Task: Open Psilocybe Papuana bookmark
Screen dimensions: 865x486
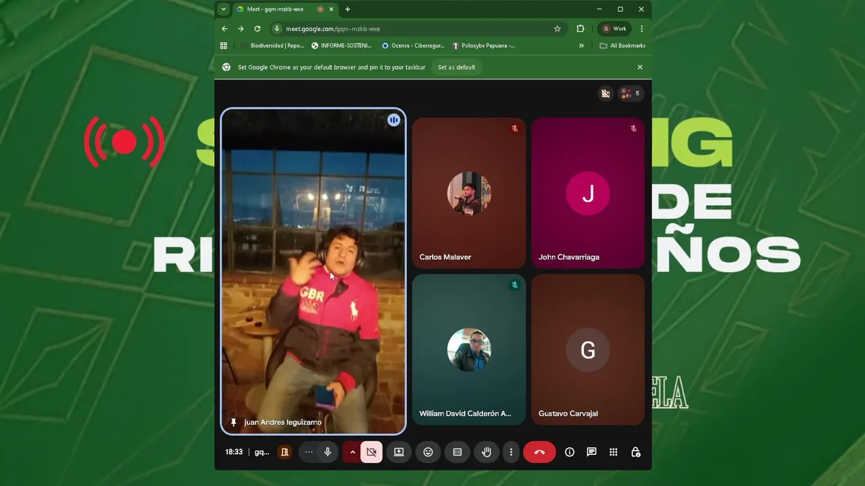Action: (483, 46)
